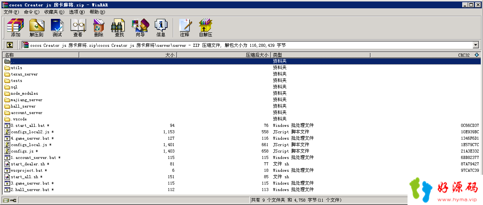Click the archive path address field
Screen dimensions: 483x205
pos(247,45)
